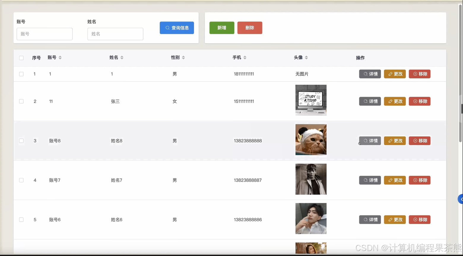Click the name cell 姓名6
463x256 pixels.
click(x=117, y=220)
